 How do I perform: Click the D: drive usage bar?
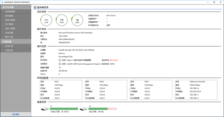point(102,109)
